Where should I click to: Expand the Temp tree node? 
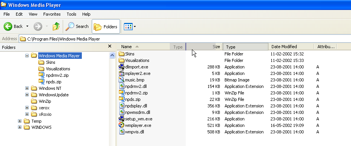pos(20,121)
